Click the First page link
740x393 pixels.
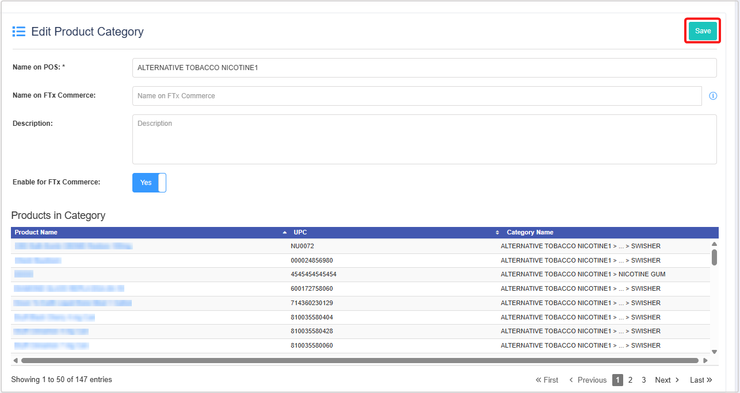[547, 380]
